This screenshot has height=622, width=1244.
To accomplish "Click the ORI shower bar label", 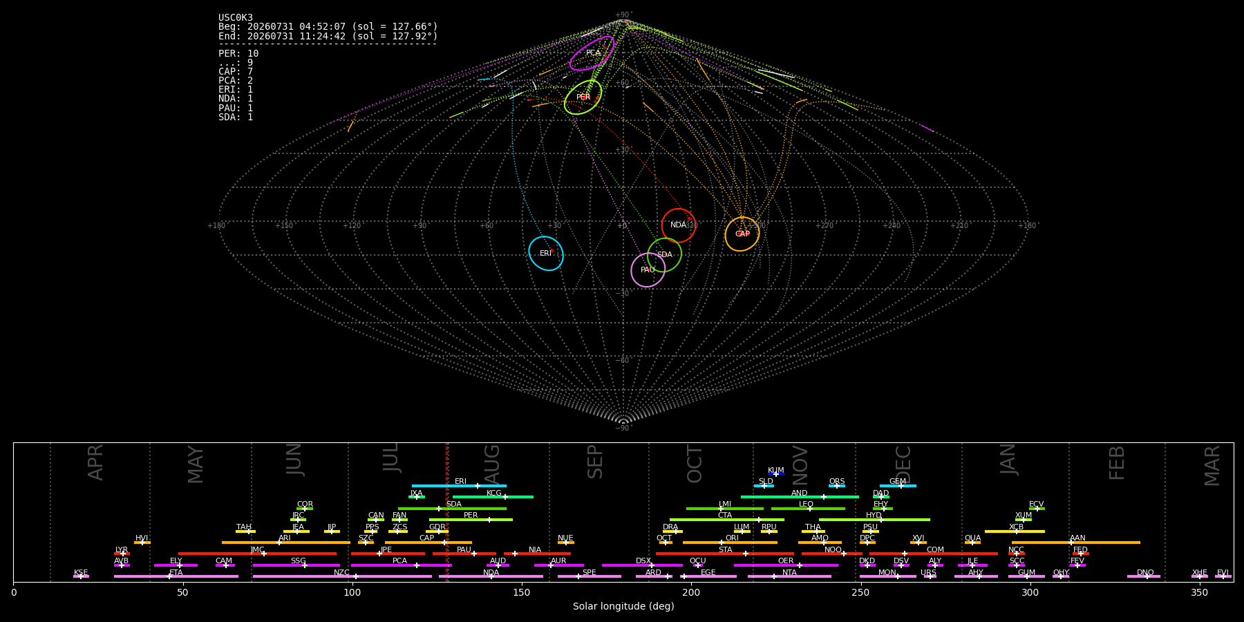I will pyautogui.click(x=732, y=538).
